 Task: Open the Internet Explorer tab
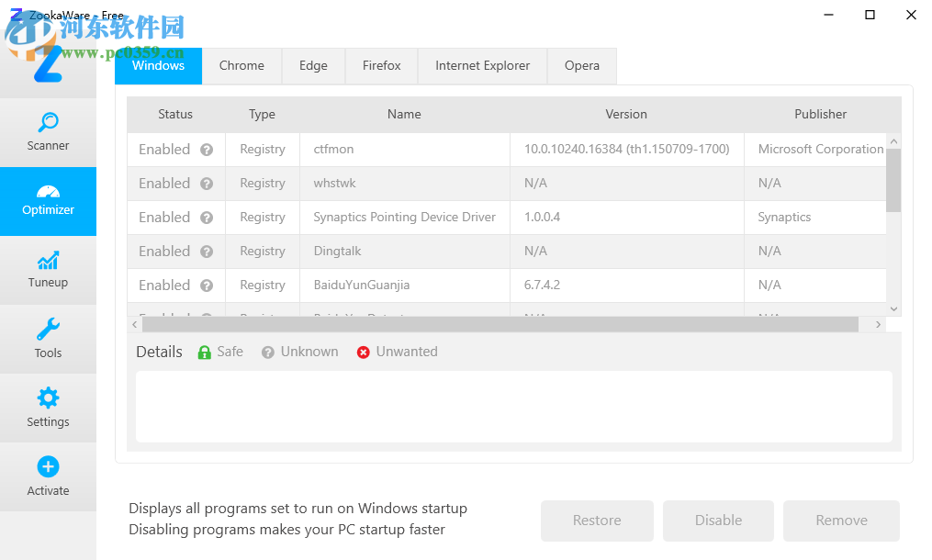(482, 66)
